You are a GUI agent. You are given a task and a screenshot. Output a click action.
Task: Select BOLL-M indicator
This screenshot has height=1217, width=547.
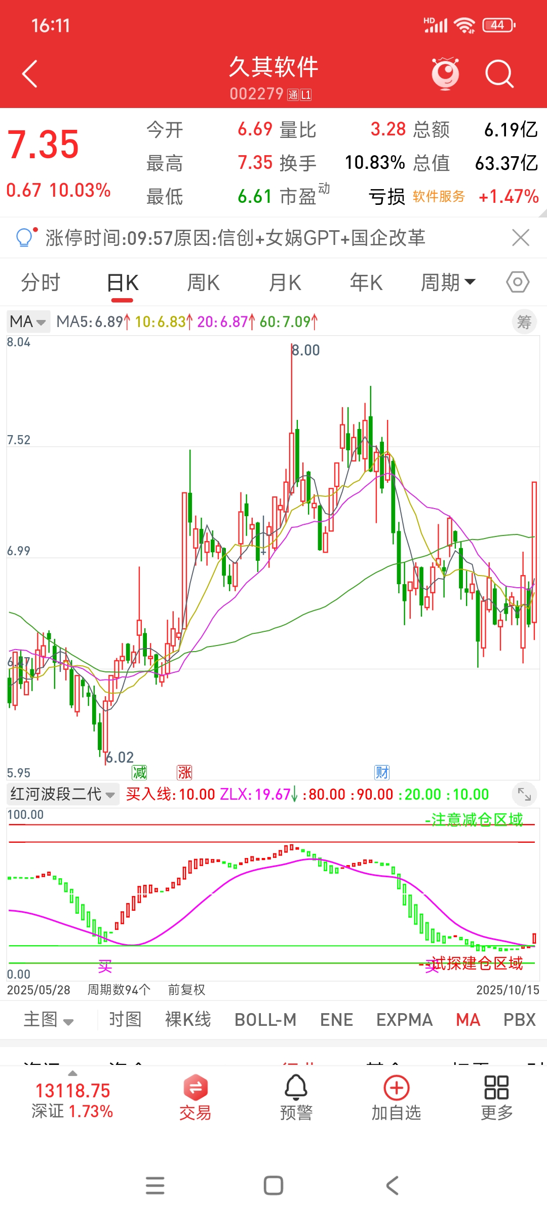coord(265,1019)
